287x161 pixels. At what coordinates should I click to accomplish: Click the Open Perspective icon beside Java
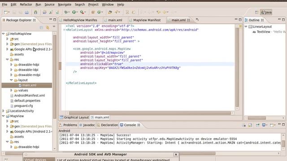257,12
